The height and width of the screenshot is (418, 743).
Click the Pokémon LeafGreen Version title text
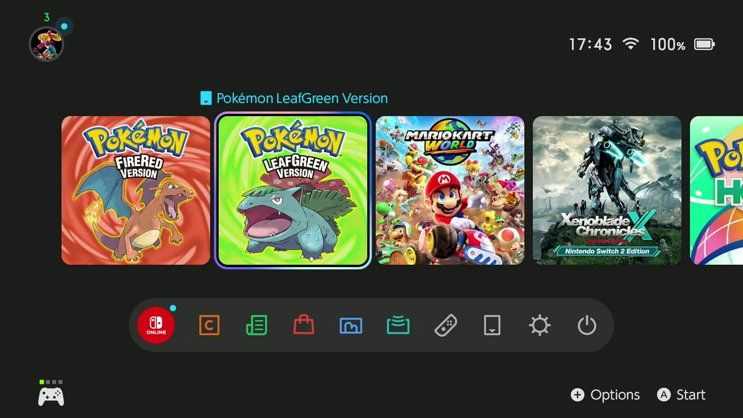tap(302, 99)
